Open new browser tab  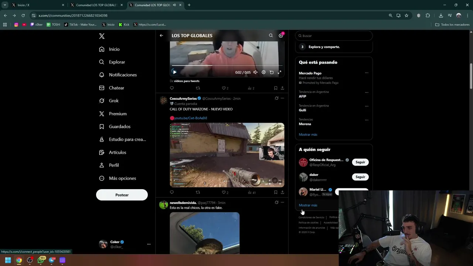pos(189,5)
